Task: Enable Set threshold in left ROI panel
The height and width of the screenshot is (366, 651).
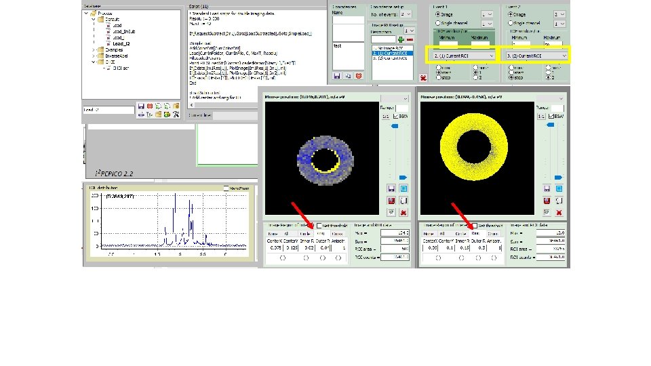Action: (319, 226)
